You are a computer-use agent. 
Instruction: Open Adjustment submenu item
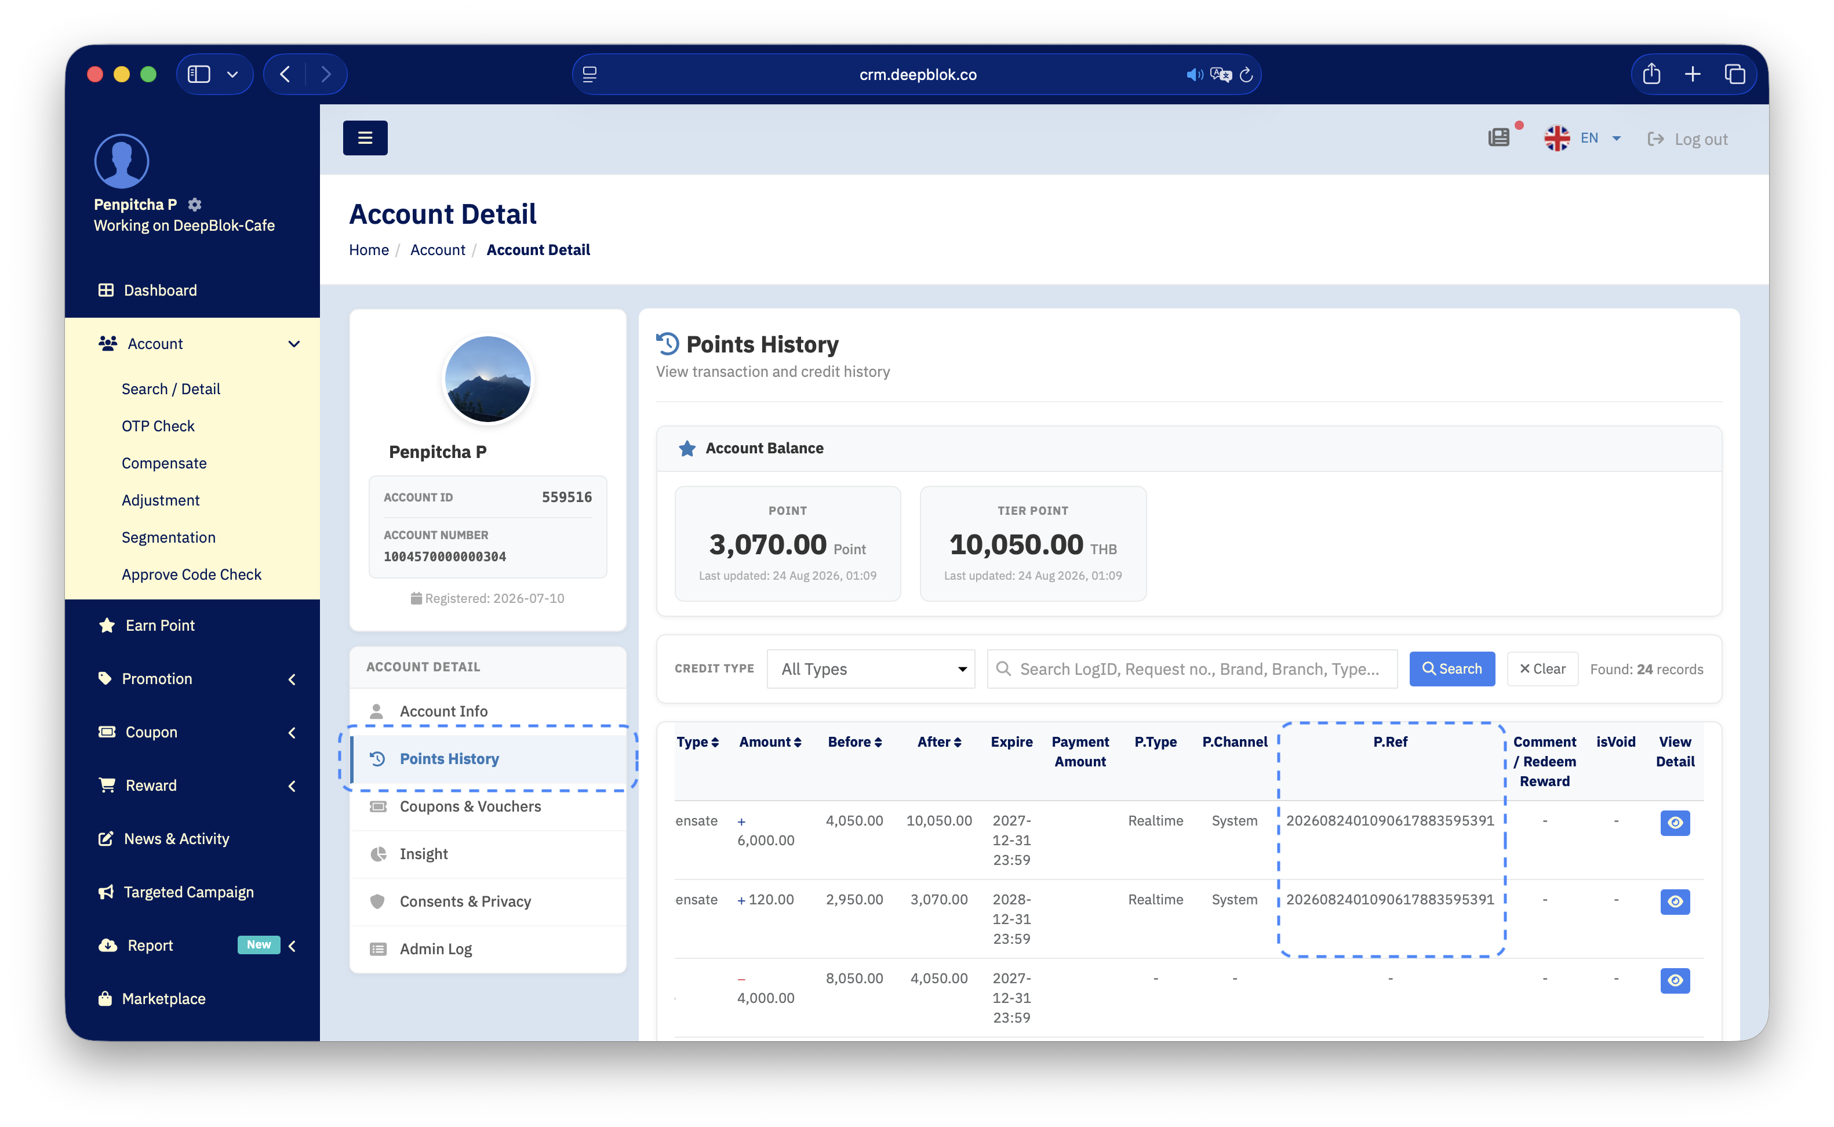pyautogui.click(x=160, y=500)
